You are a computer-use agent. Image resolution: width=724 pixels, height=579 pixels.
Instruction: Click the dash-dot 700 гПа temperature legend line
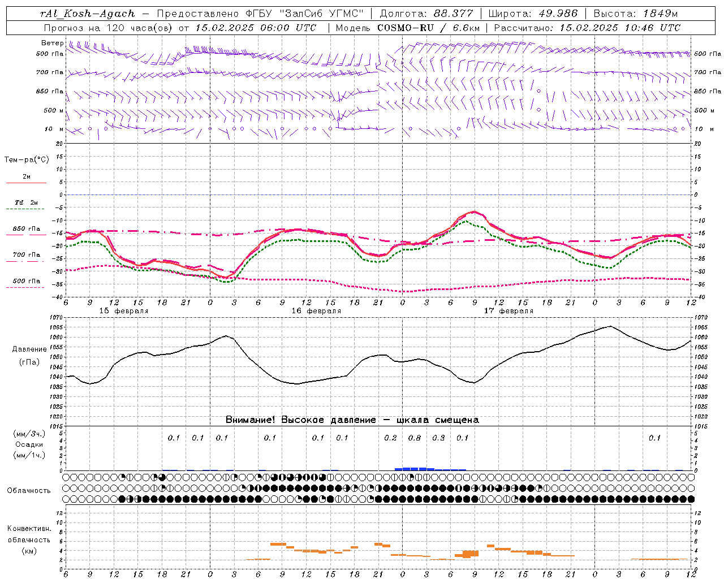(25, 261)
